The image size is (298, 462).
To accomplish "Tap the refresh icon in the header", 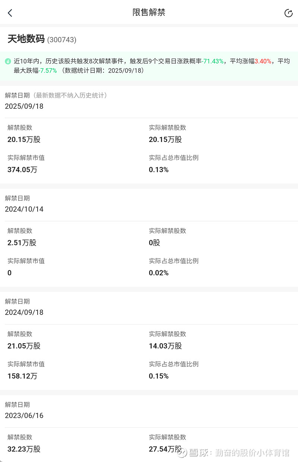I will [288, 13].
